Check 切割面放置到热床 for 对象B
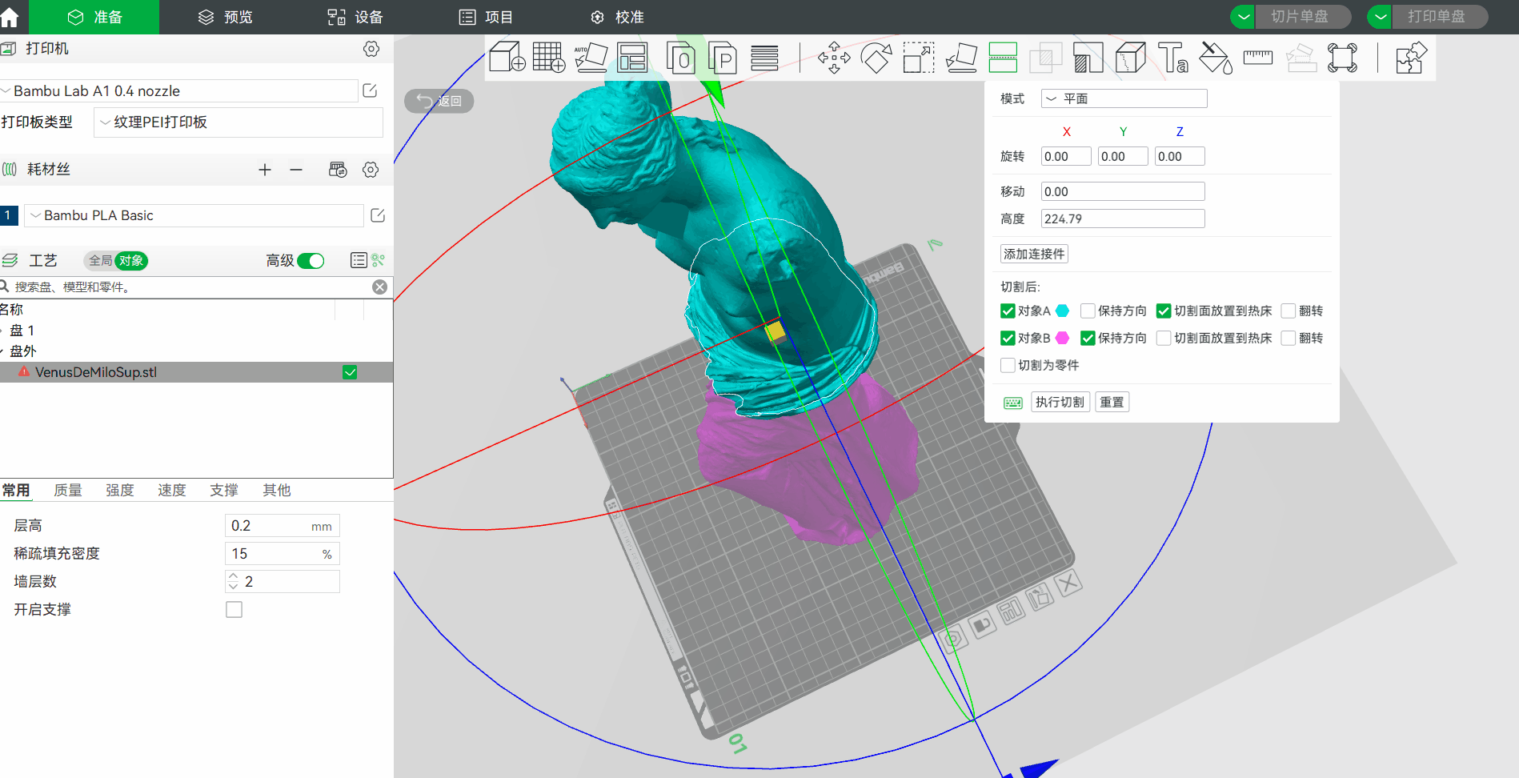This screenshot has width=1519, height=778. click(1164, 338)
